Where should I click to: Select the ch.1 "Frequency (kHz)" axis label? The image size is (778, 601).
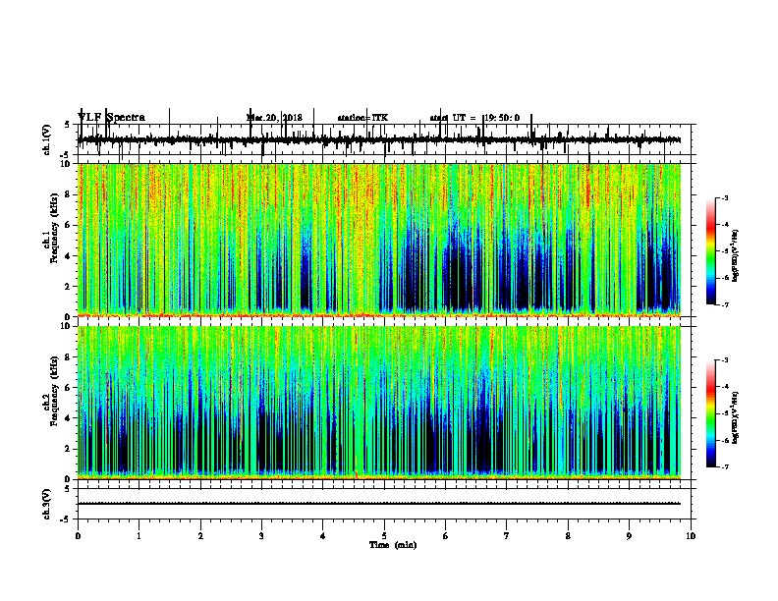pos(54,229)
